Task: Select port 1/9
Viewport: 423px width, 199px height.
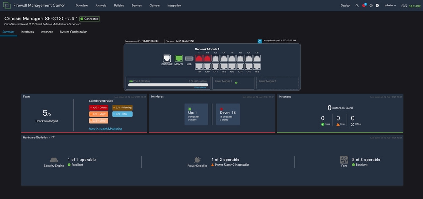Action: pos(199,66)
